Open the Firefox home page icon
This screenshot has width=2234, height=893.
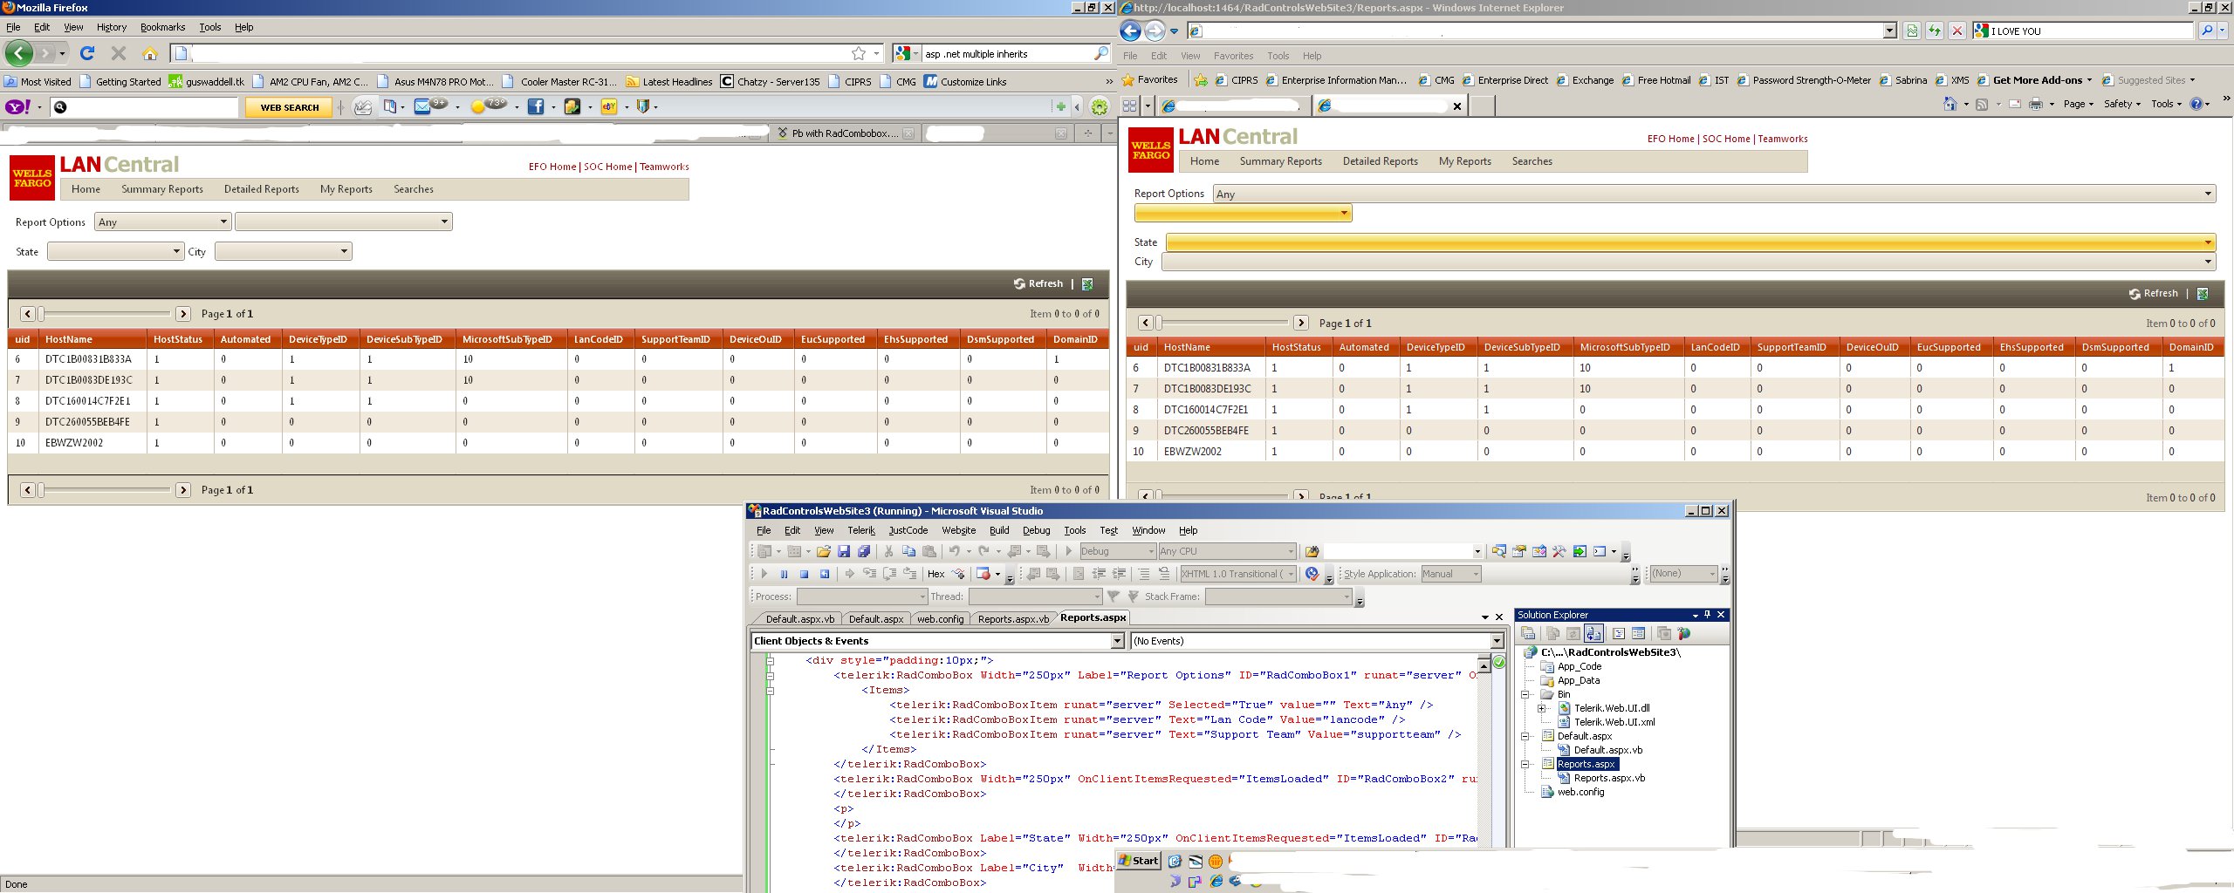click(x=150, y=53)
